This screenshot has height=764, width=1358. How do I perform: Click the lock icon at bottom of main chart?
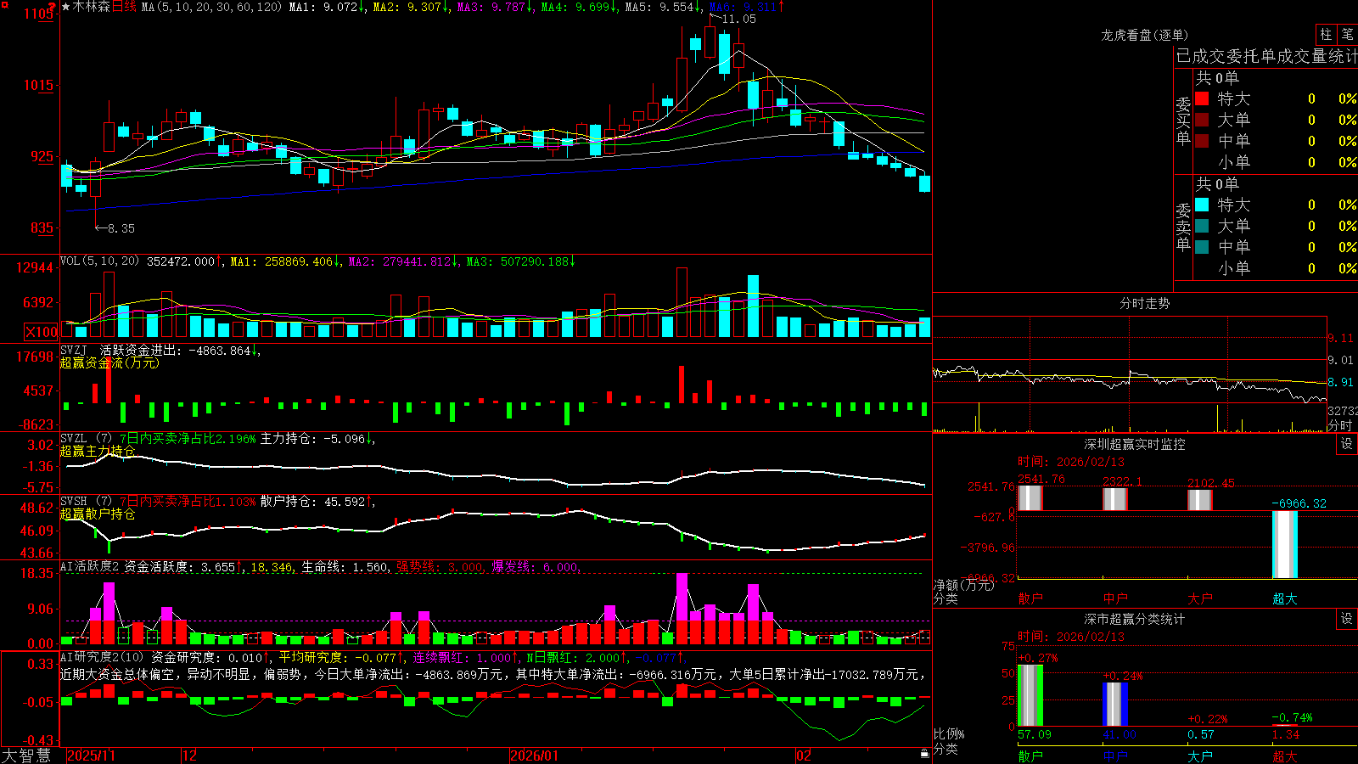(925, 753)
